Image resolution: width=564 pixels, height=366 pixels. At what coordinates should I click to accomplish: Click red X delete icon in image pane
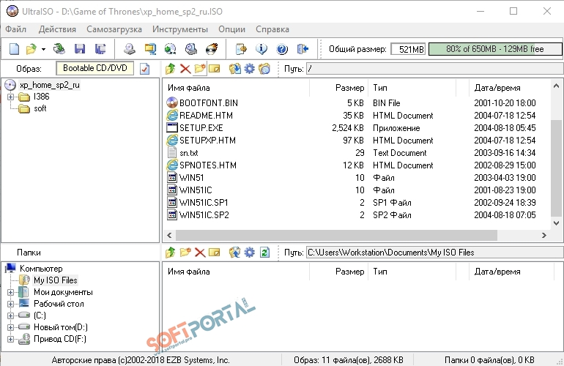coord(185,69)
